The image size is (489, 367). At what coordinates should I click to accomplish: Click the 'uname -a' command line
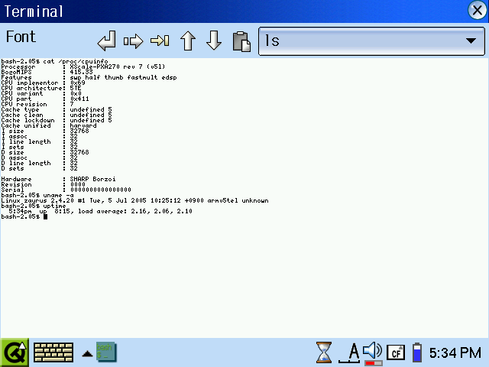pyautogui.click(x=37, y=196)
